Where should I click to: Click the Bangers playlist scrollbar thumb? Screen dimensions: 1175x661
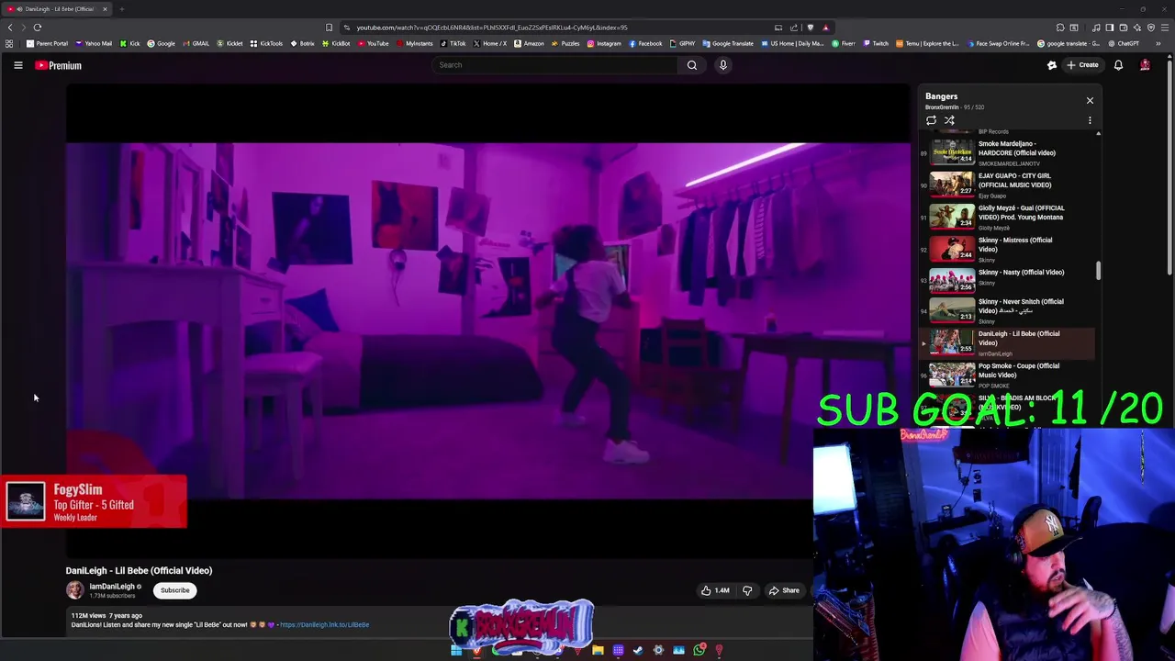click(1098, 271)
